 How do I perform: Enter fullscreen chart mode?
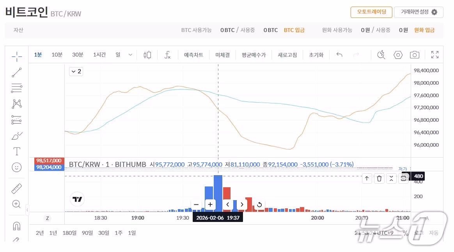tap(434, 55)
